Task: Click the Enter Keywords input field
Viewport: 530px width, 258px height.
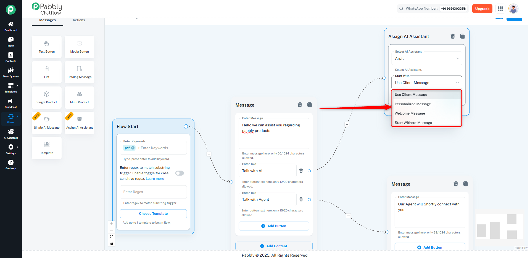Action: (x=153, y=148)
